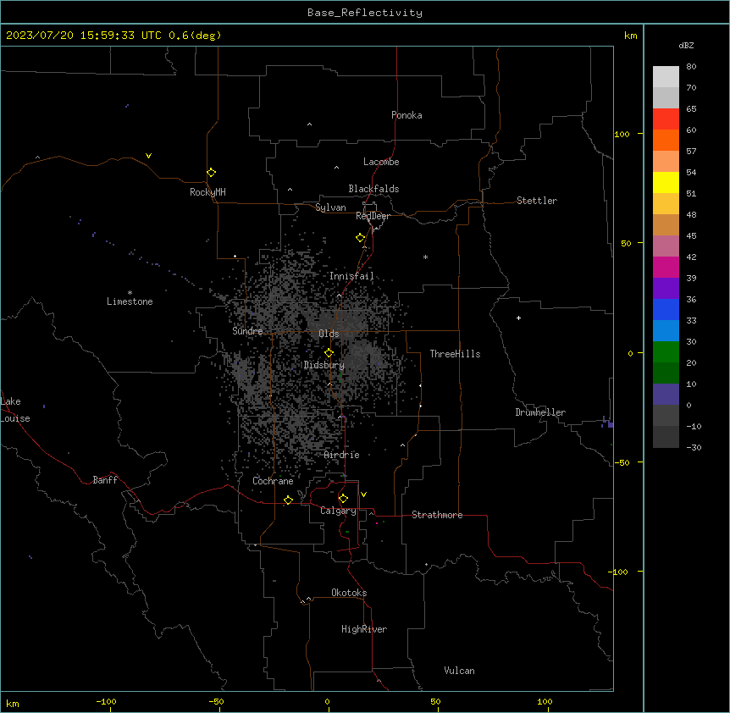Select the gold 48-51 dBZ color swatch
The image size is (730, 713).
coord(666,204)
